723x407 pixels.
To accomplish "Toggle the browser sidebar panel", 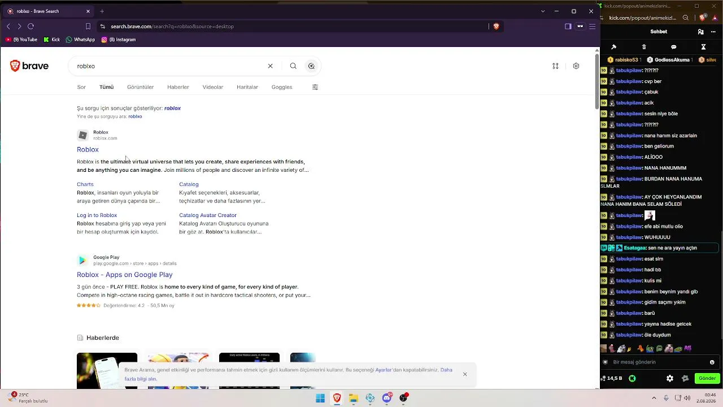I will point(568,27).
